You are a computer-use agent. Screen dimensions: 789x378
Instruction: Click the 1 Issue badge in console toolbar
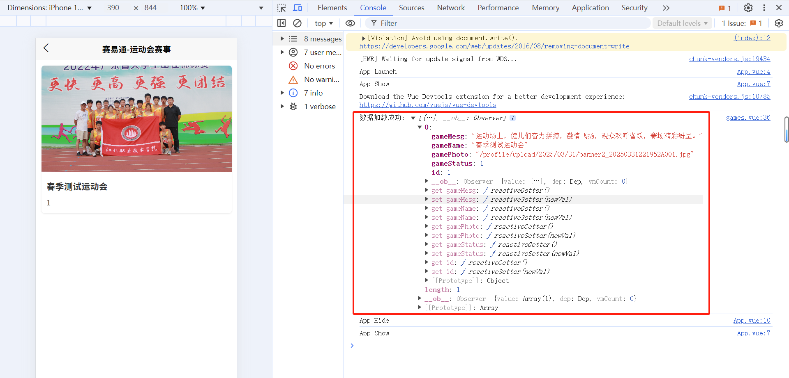coord(742,23)
